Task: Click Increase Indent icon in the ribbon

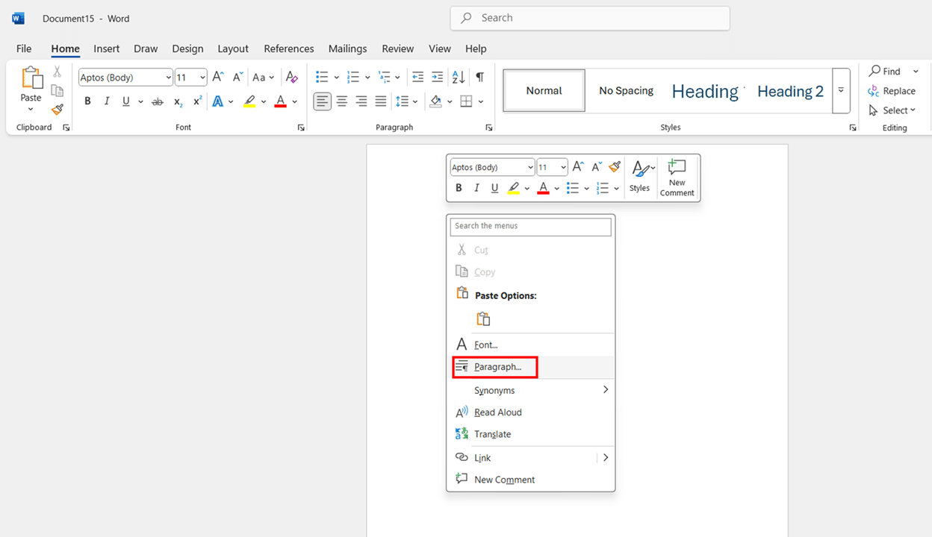Action: click(439, 77)
